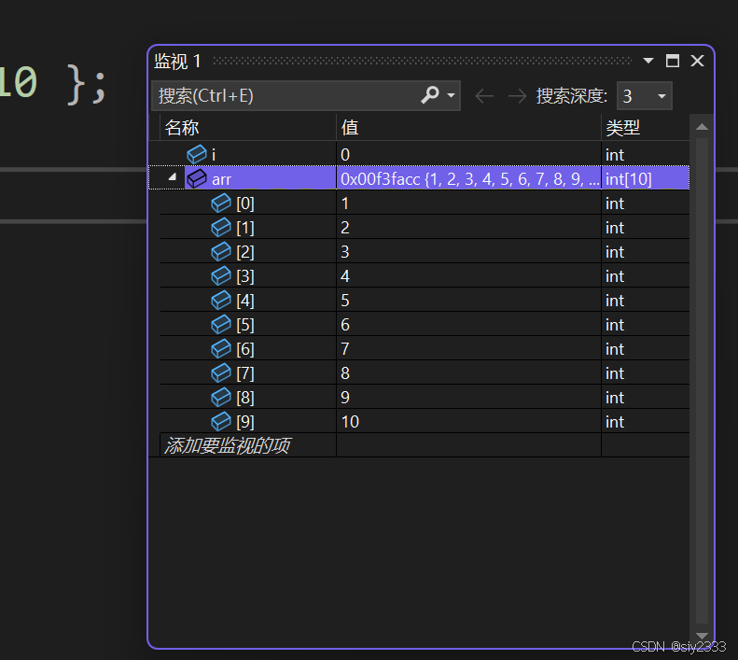This screenshot has height=660, width=738.
Task: Click the vertical scrollbar track
Action: 702,381
